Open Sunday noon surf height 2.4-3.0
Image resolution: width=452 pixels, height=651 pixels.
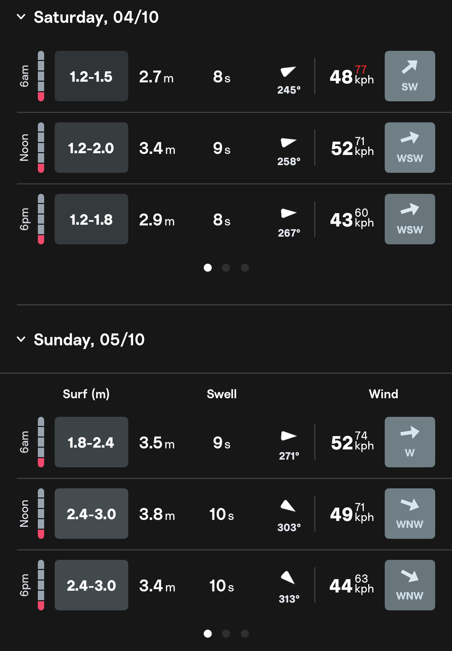click(91, 514)
